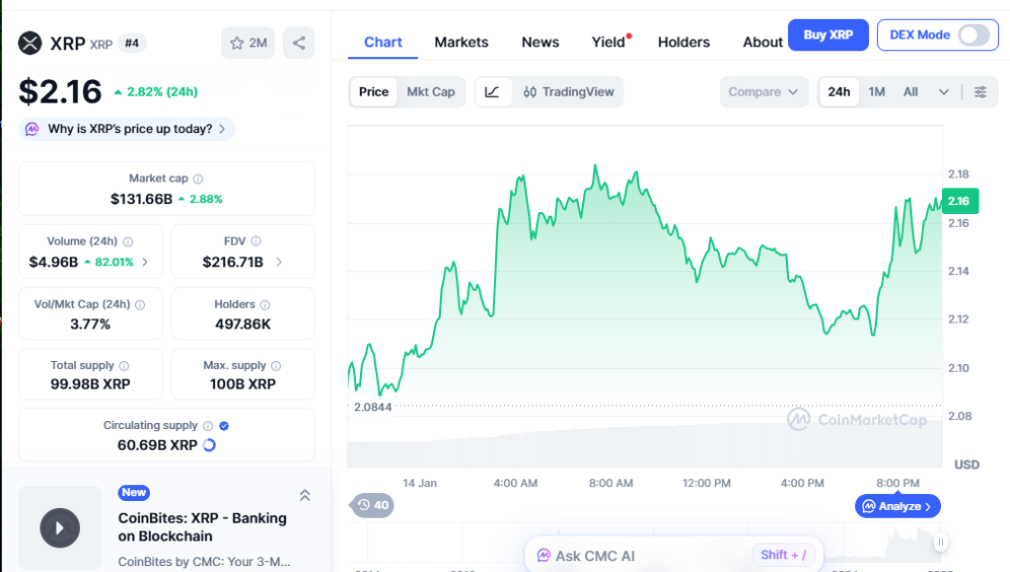Collapse the CoinBites panel with double chevron

coord(305,495)
